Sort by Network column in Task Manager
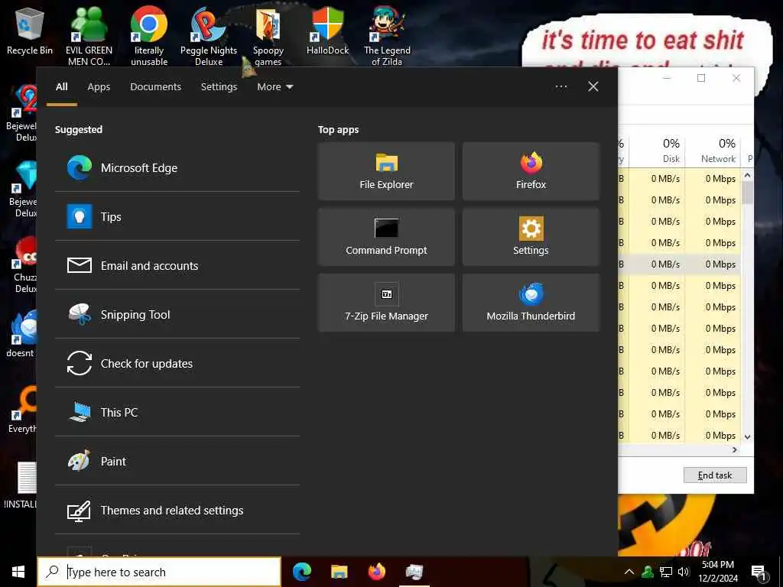 click(x=714, y=151)
